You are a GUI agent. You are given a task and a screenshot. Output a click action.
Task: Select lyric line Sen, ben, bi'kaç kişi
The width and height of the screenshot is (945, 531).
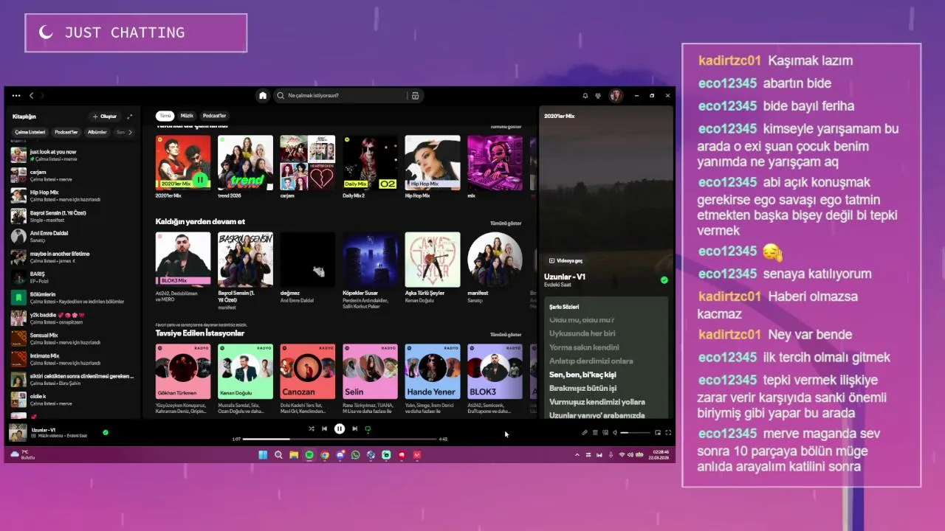[x=583, y=375]
